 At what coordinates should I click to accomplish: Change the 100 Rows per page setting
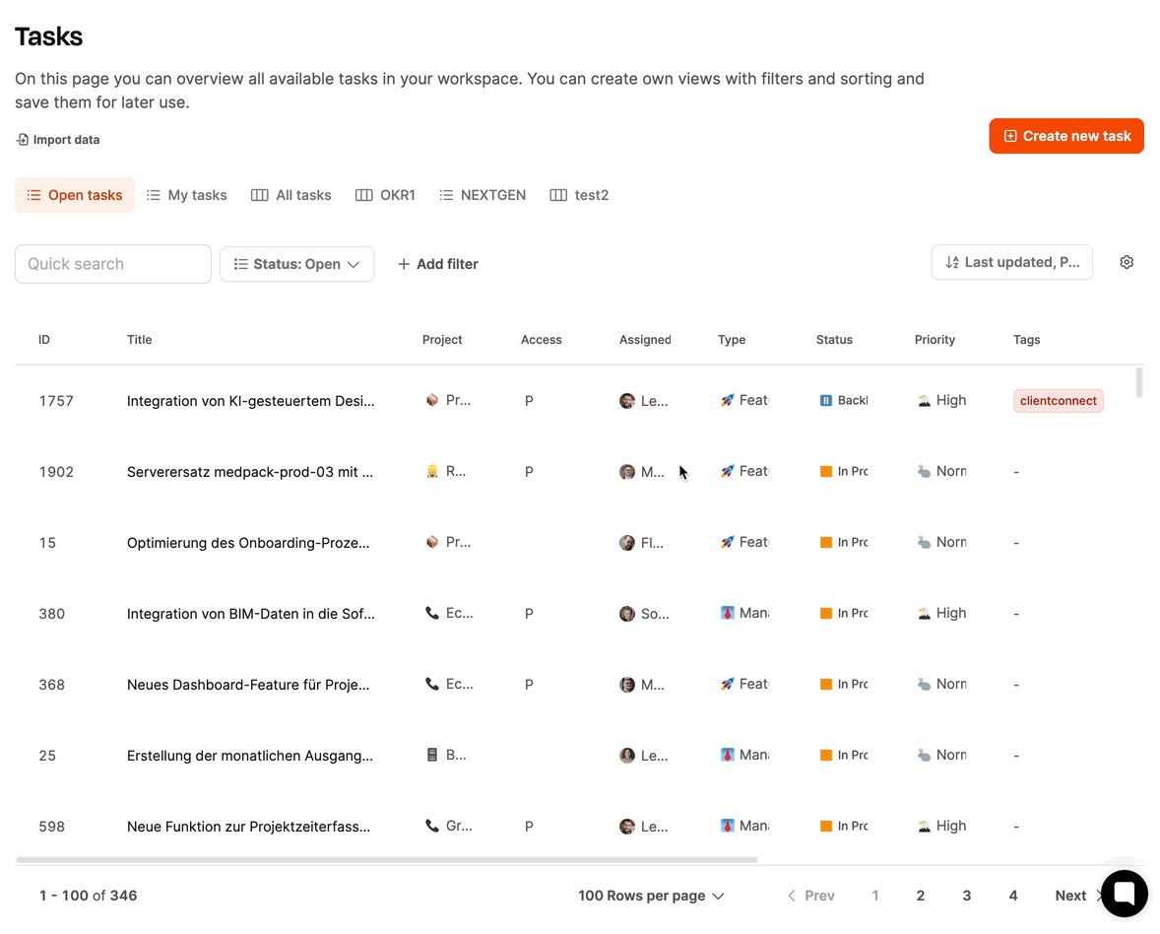(x=651, y=896)
